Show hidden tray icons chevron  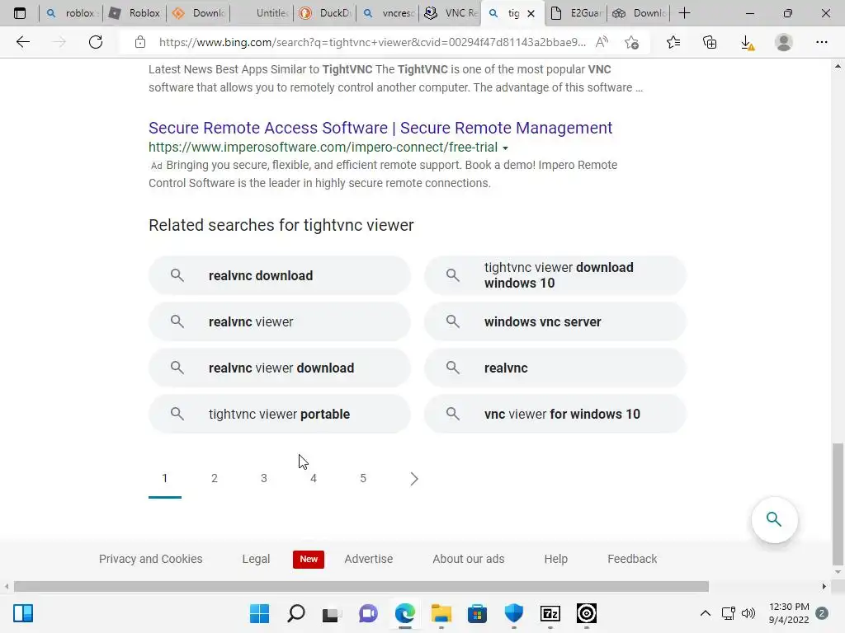[x=705, y=613]
